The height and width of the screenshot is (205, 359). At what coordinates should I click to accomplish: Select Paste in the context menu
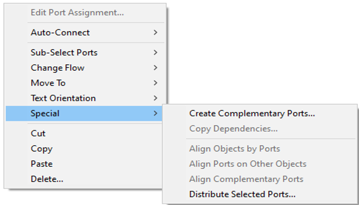pyautogui.click(x=84, y=164)
